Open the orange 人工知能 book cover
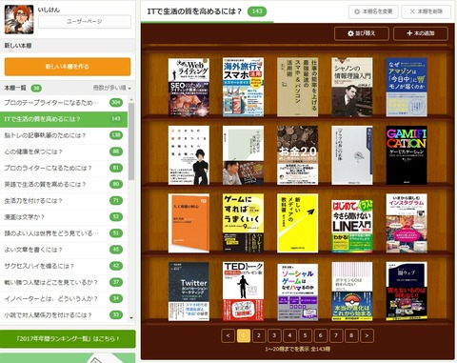Image resolution: width=457 pixels, height=363 pixels. (189, 223)
